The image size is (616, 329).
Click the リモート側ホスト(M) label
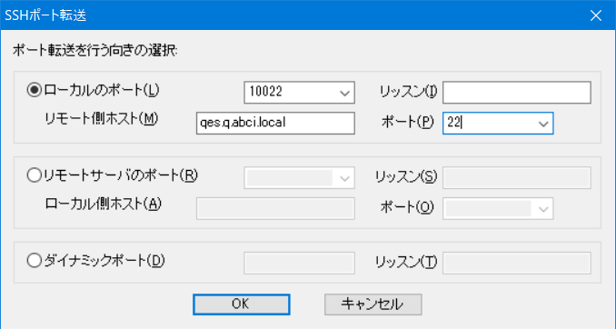coord(102,119)
